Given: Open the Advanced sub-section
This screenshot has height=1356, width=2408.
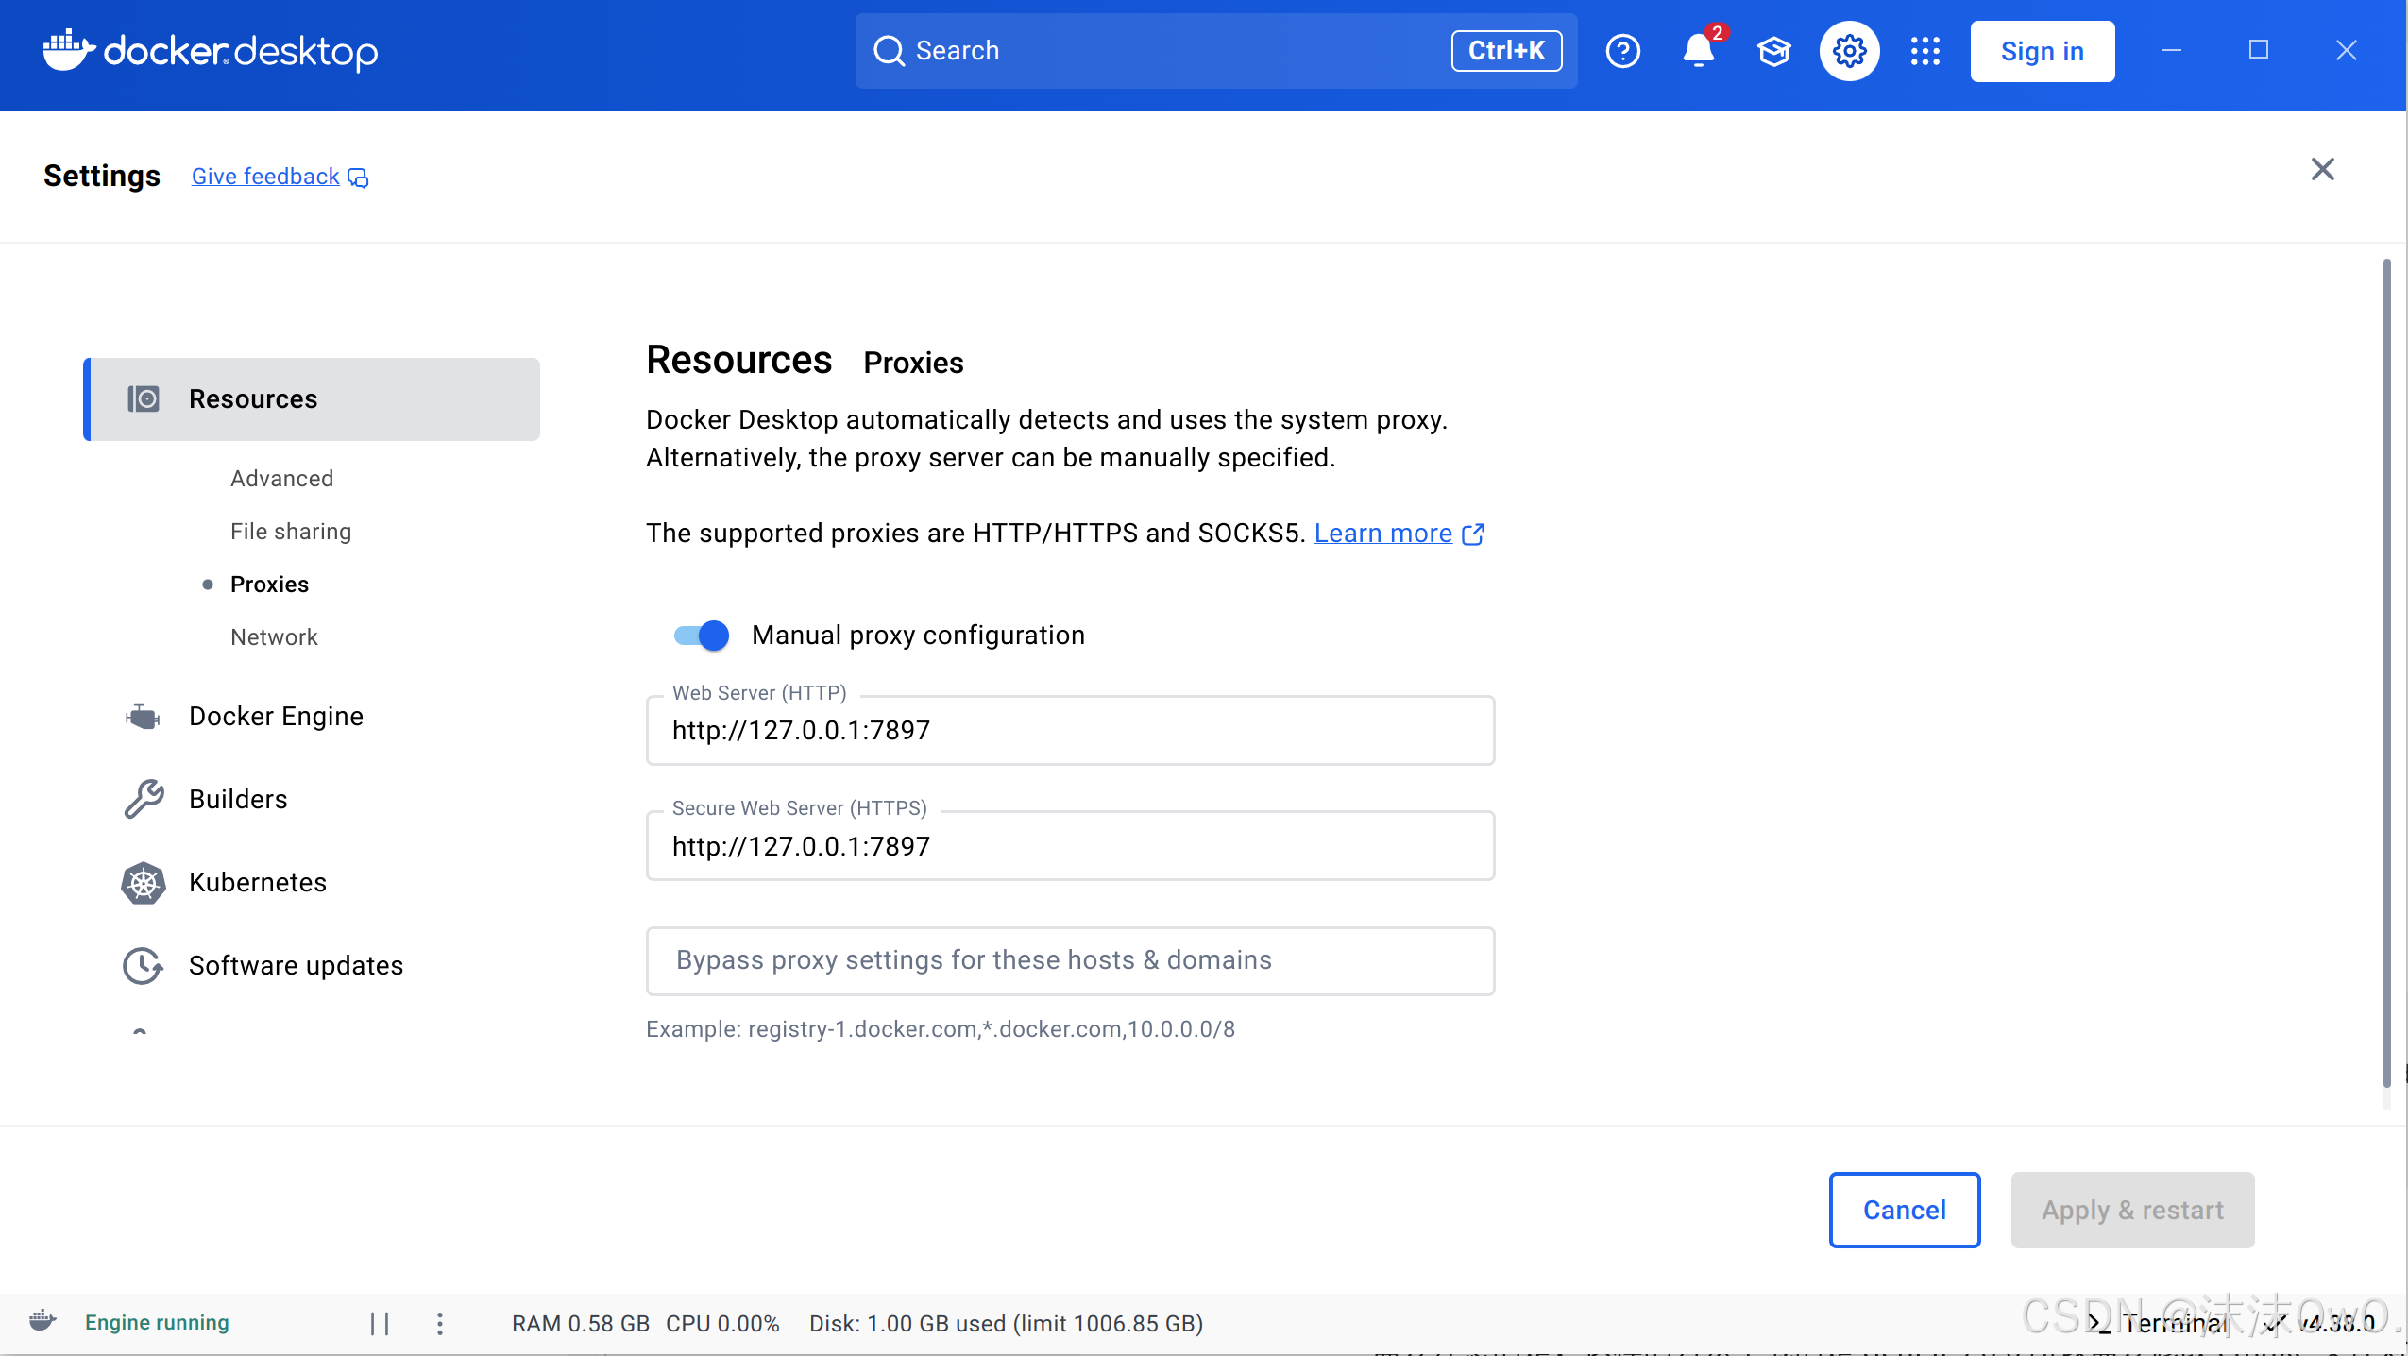Looking at the screenshot, I should [x=281, y=479].
